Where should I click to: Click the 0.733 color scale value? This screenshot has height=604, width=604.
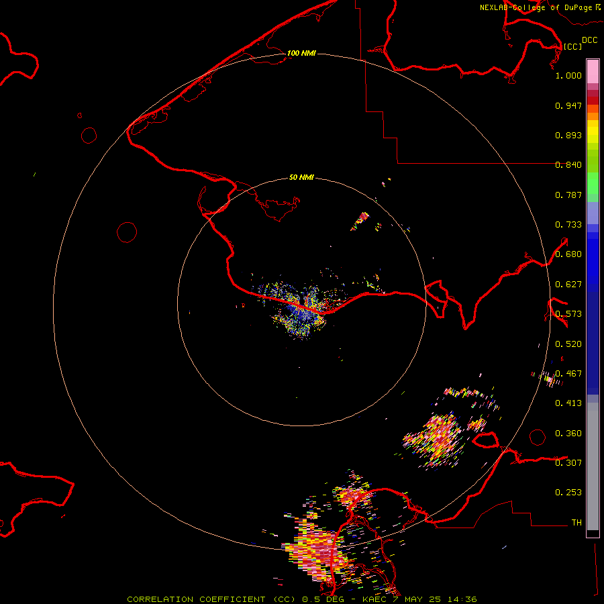[x=568, y=225]
